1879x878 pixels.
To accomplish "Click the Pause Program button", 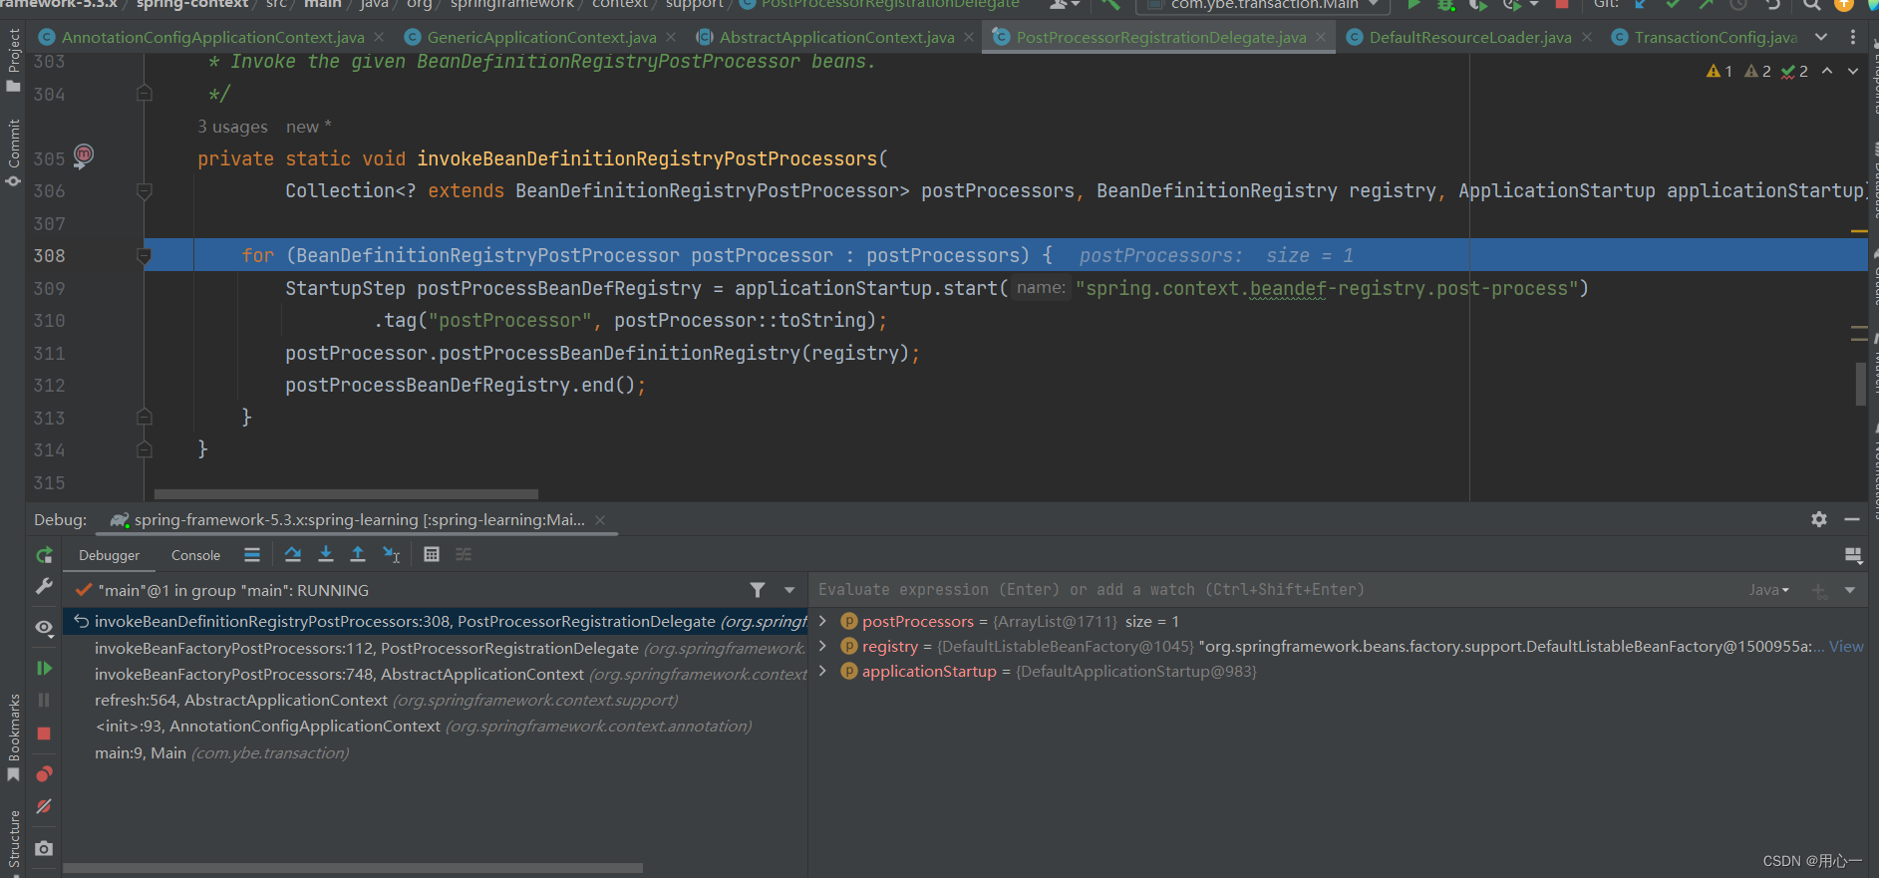I will pos(44,701).
